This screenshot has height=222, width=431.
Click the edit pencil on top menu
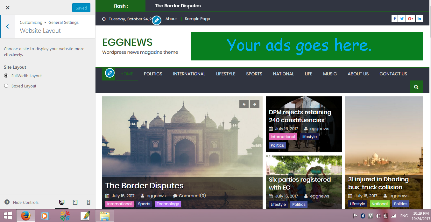156,20
